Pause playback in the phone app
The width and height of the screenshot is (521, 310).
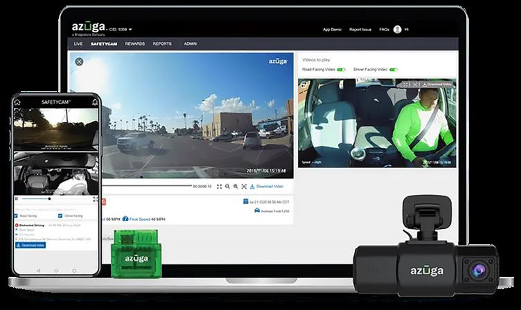(16, 199)
